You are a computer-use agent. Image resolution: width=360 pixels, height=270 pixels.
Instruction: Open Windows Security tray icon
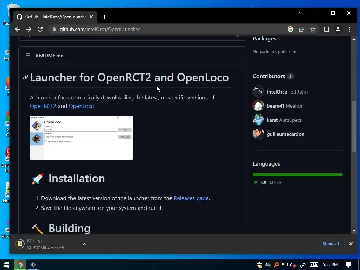click(x=259, y=265)
